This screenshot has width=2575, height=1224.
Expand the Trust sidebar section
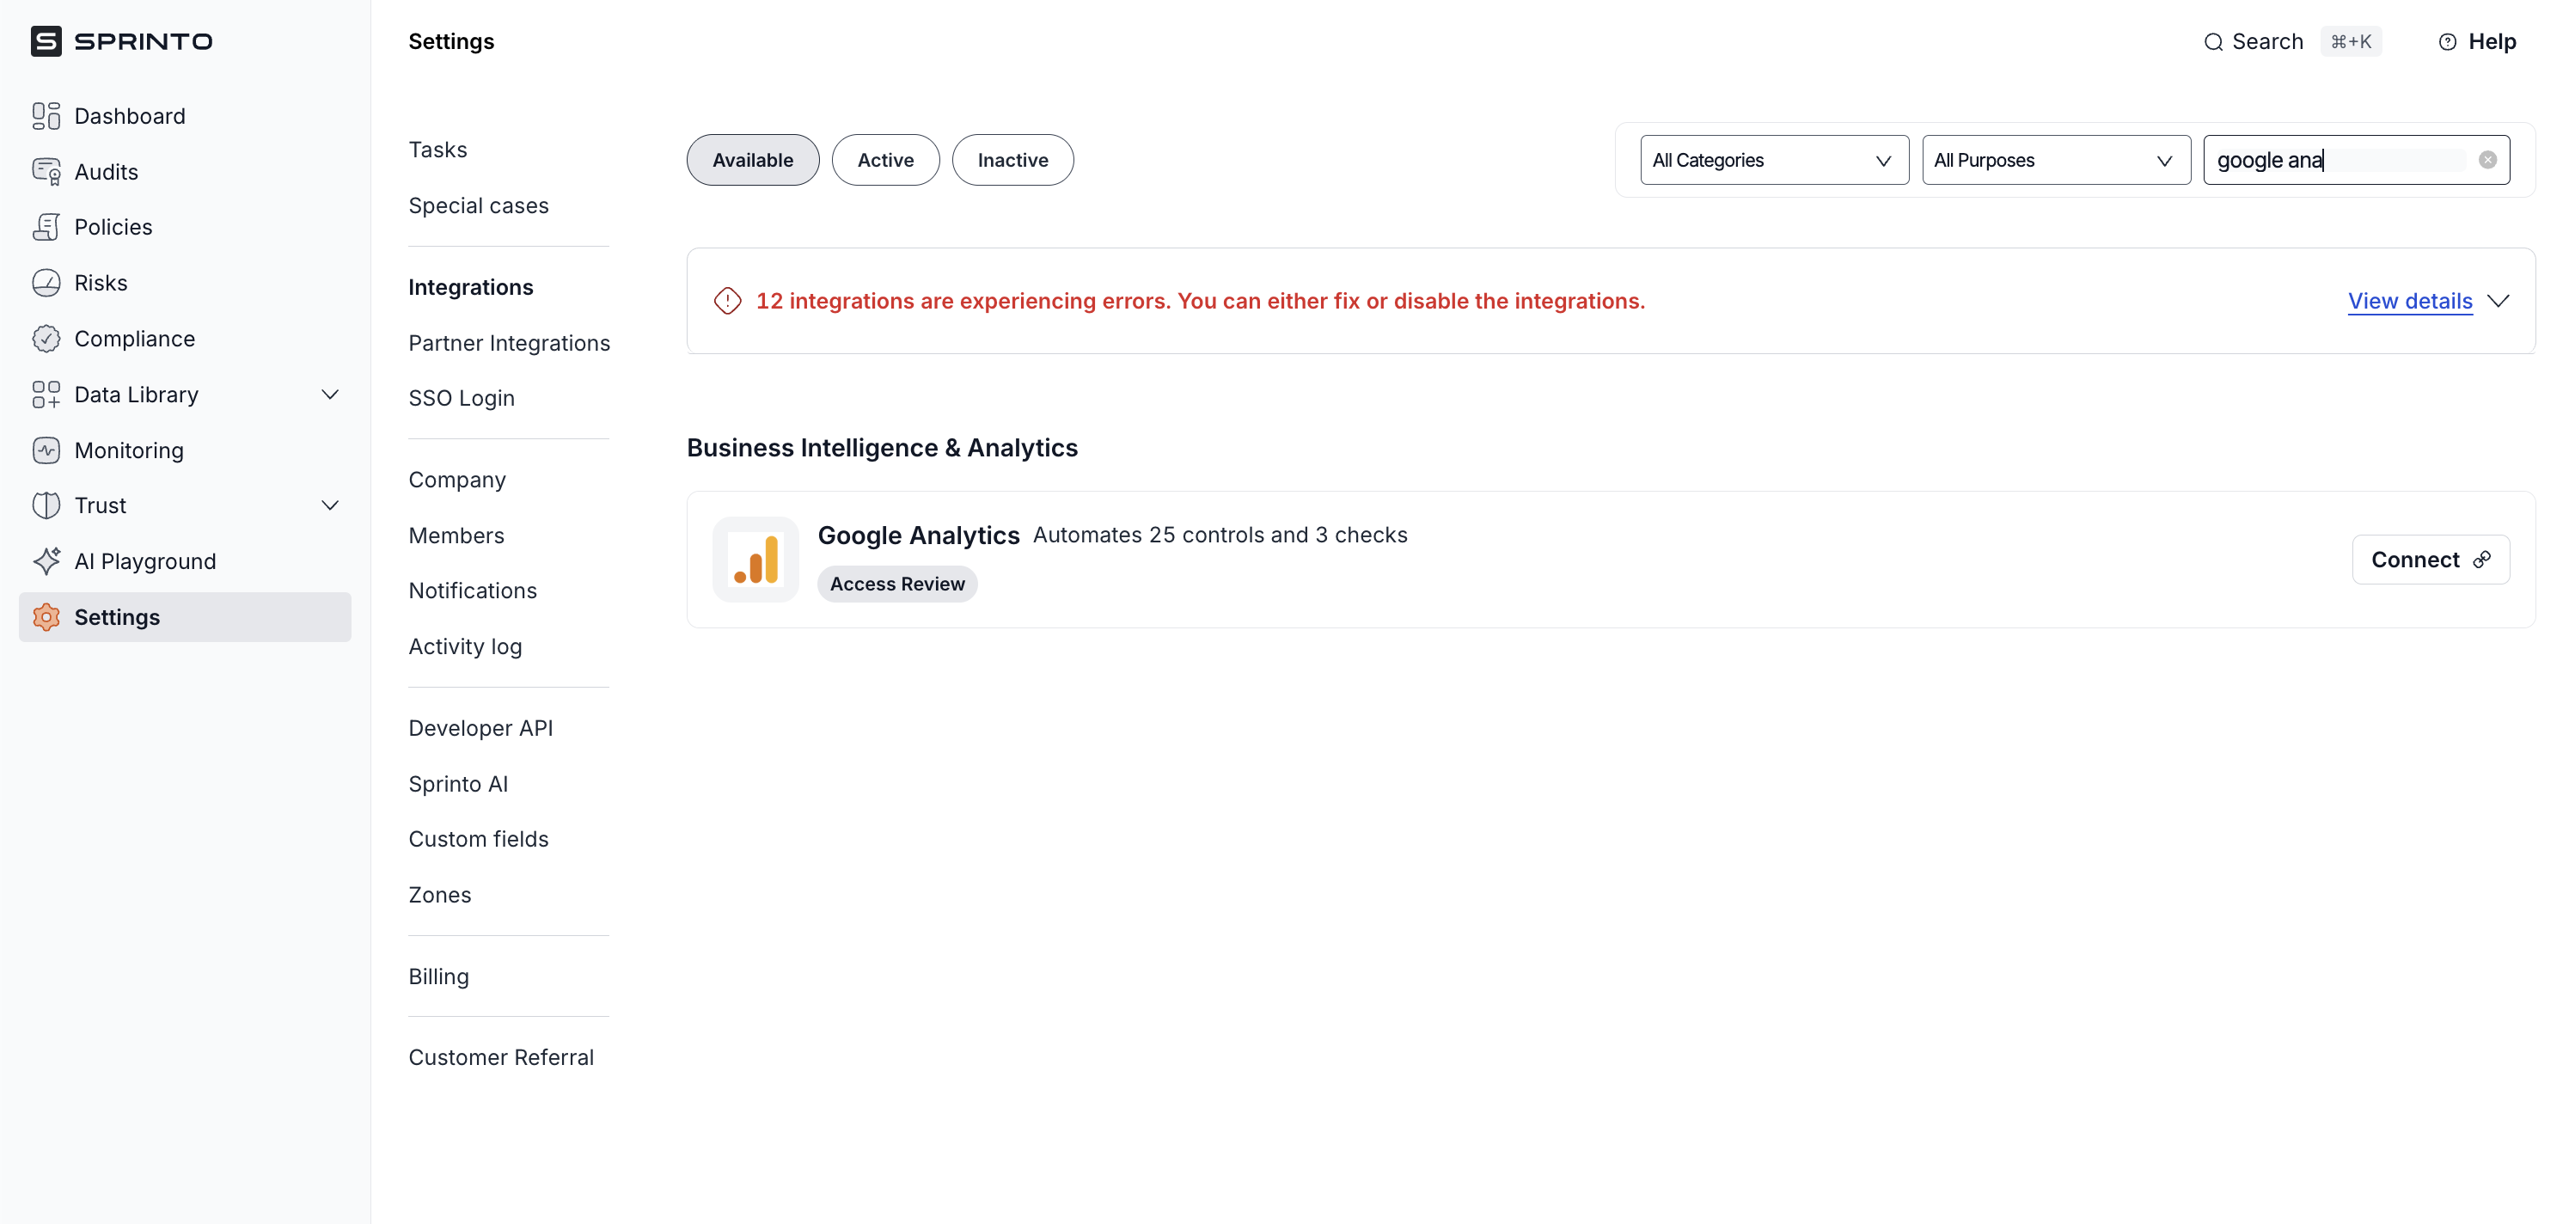[330, 506]
